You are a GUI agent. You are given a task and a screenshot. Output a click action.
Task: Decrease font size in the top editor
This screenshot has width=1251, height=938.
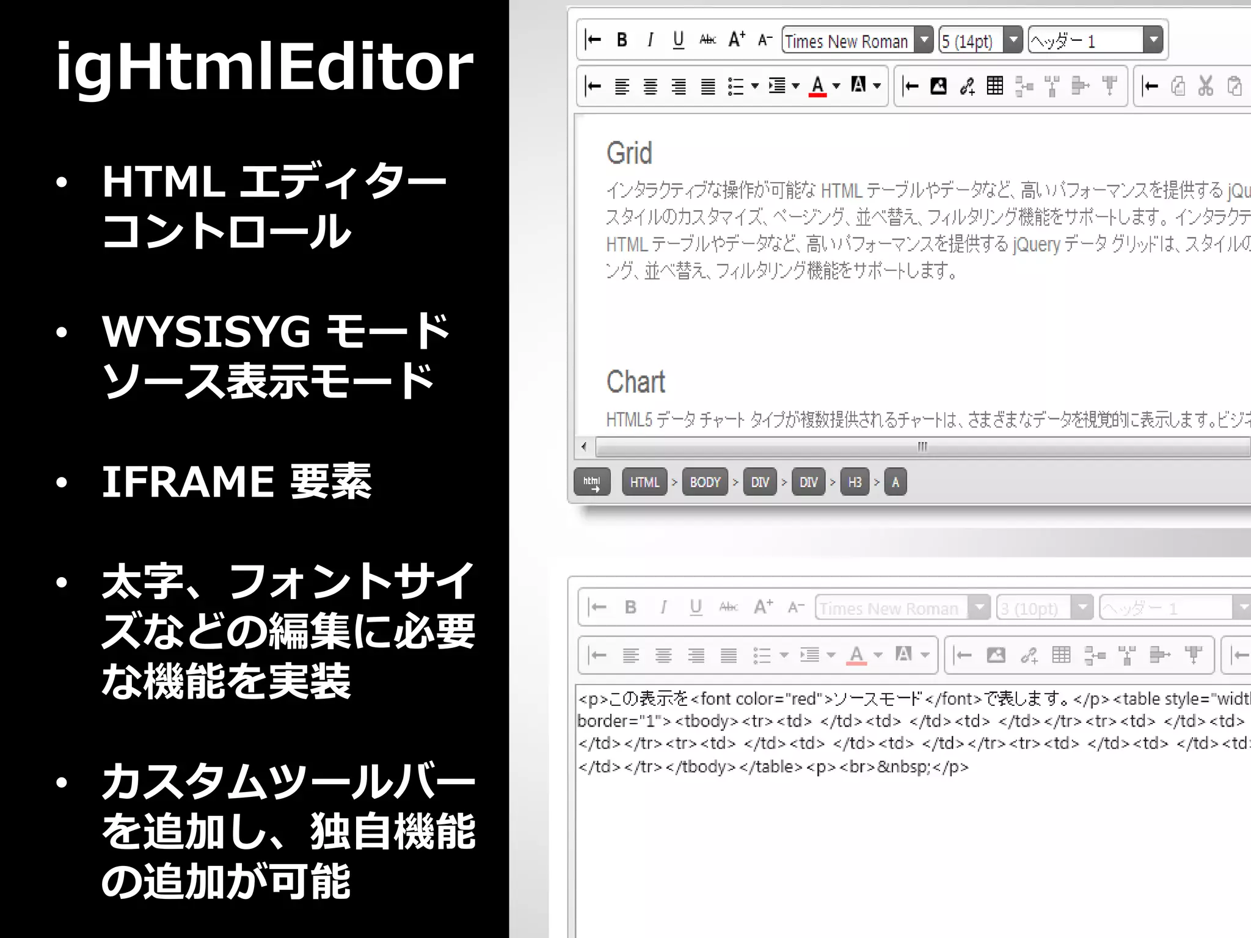pos(765,40)
